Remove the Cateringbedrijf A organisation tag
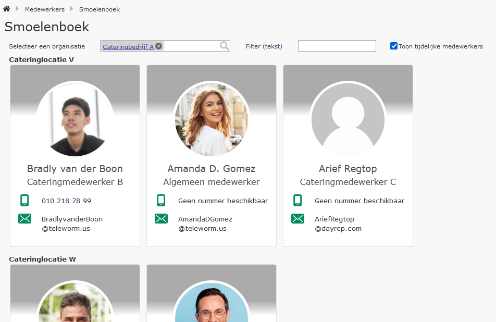The width and height of the screenshot is (496, 322). click(x=159, y=46)
